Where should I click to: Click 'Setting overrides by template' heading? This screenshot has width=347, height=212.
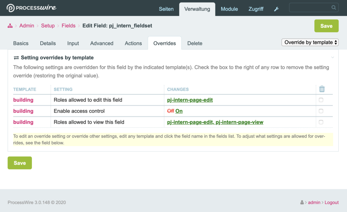pos(57,58)
